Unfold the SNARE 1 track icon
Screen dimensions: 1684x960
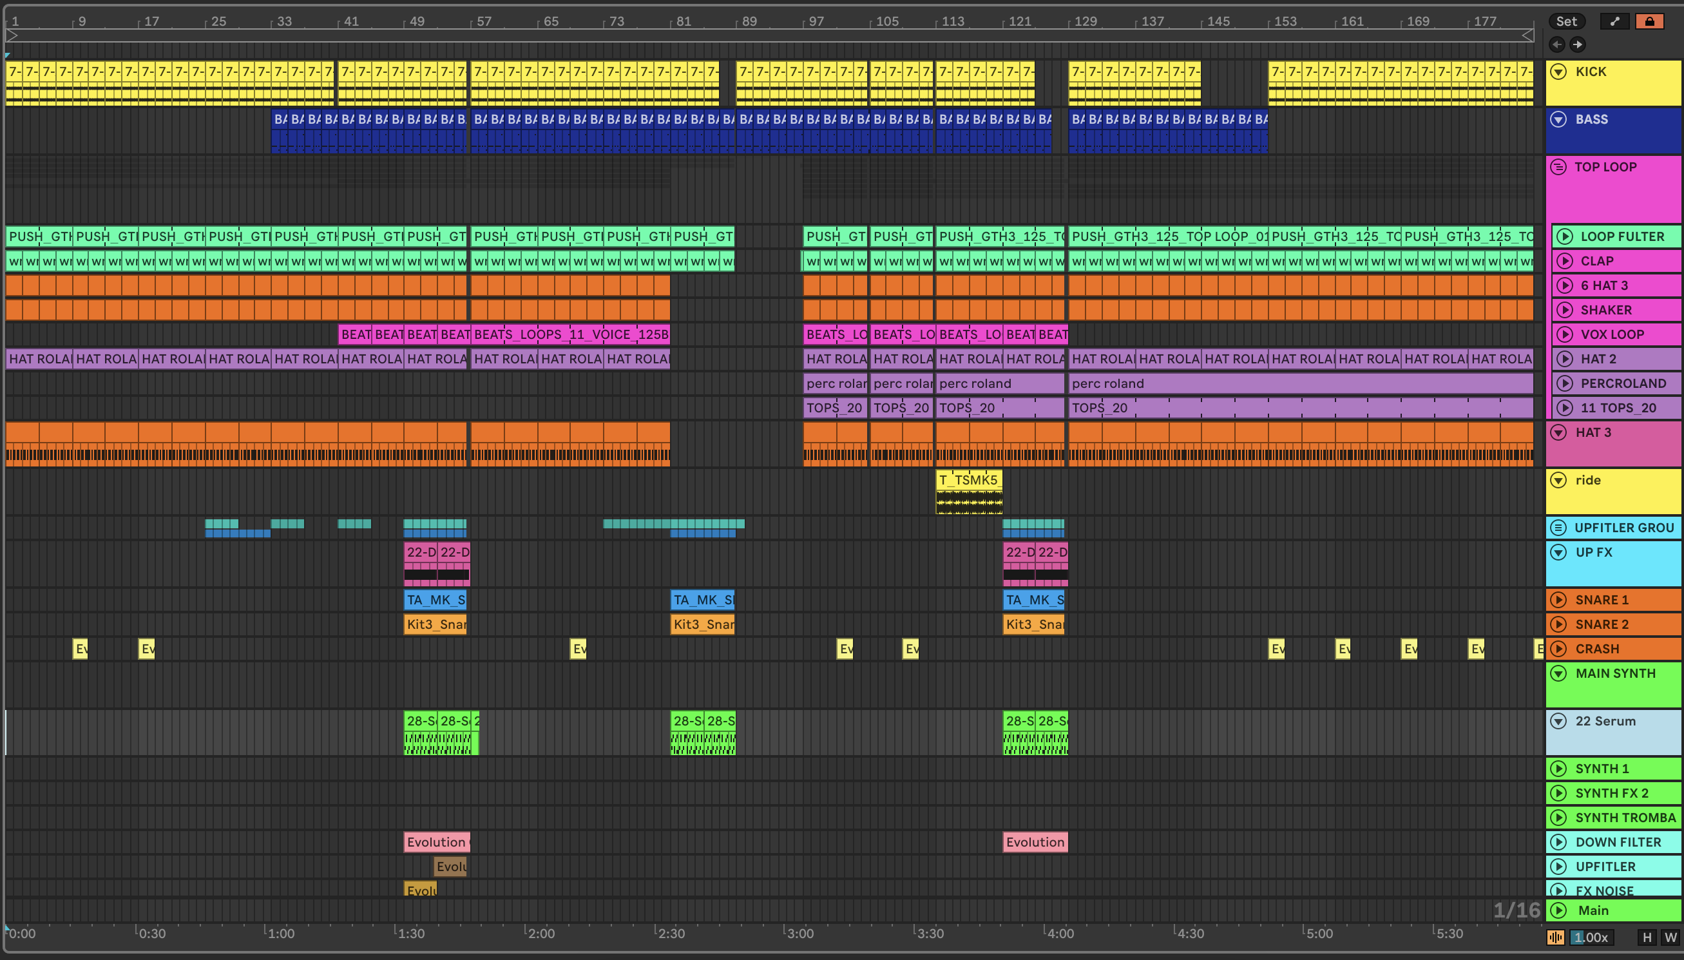click(x=1558, y=600)
